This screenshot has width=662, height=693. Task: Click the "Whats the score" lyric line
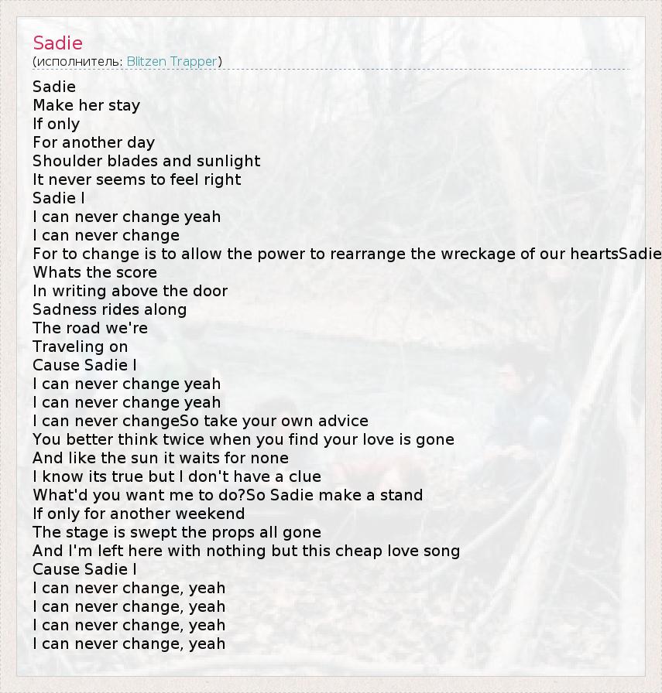tap(94, 272)
